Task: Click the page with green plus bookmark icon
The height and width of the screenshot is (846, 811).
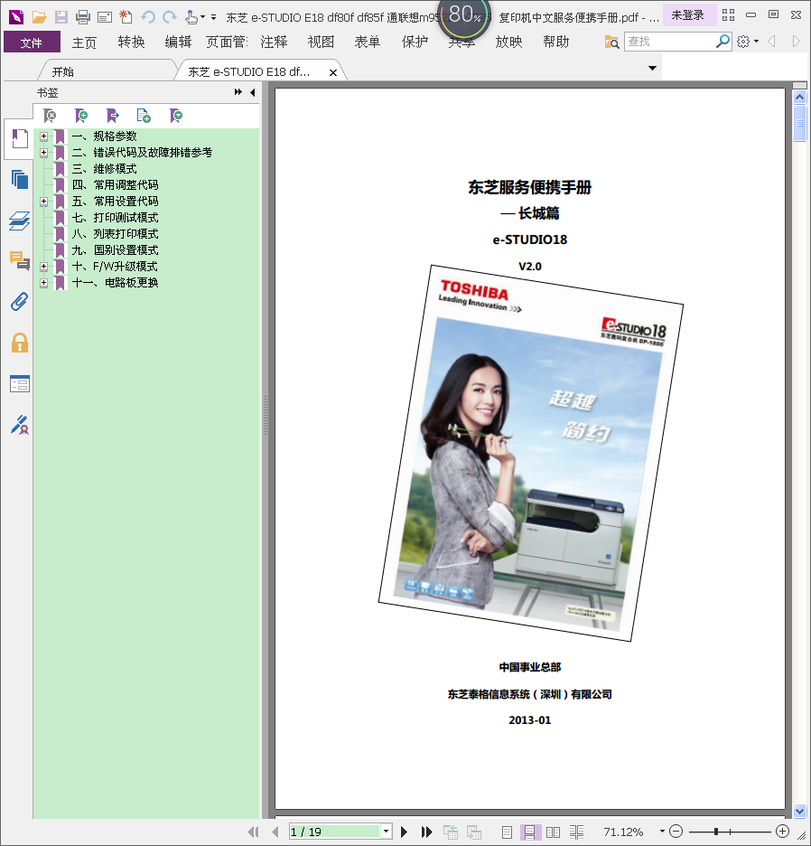Action: click(x=144, y=115)
